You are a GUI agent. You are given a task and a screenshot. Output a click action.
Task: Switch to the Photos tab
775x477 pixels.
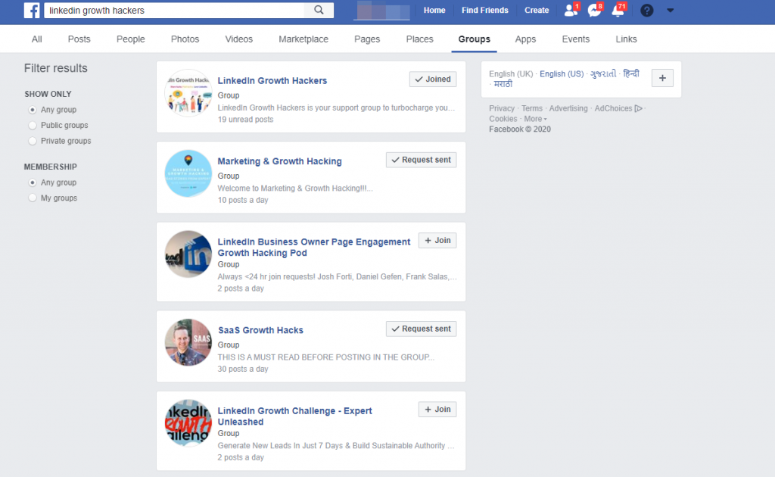click(x=185, y=39)
